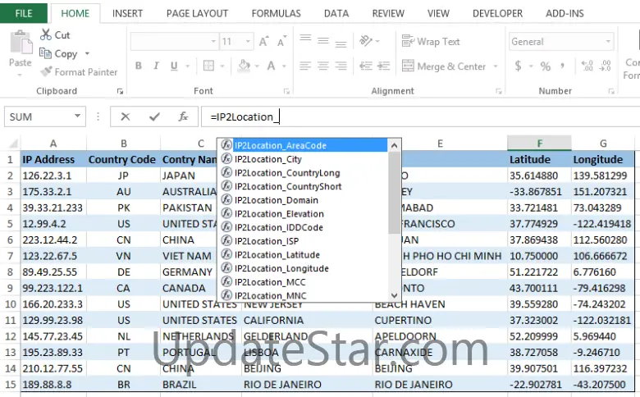Viewport: 640px width, 397px height.
Task: Select column G header
Action: [x=603, y=144]
